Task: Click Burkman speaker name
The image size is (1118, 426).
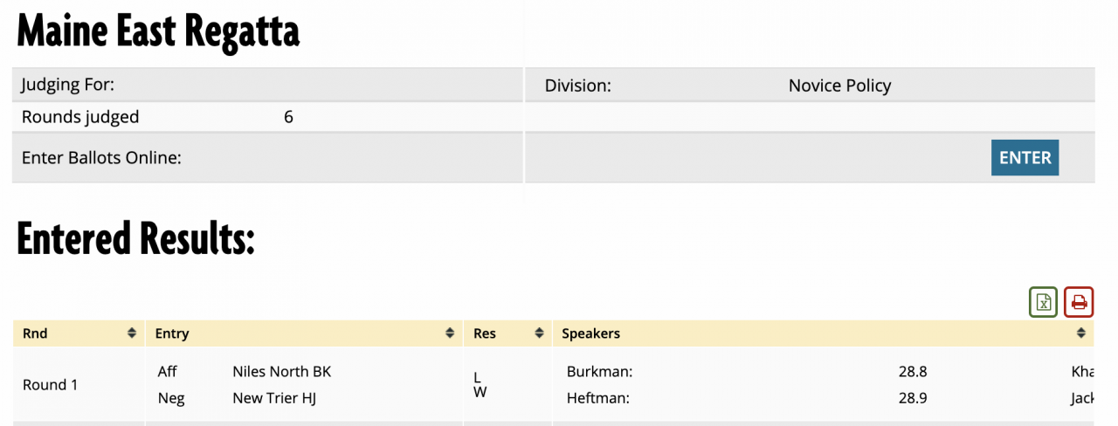Action: 599,372
